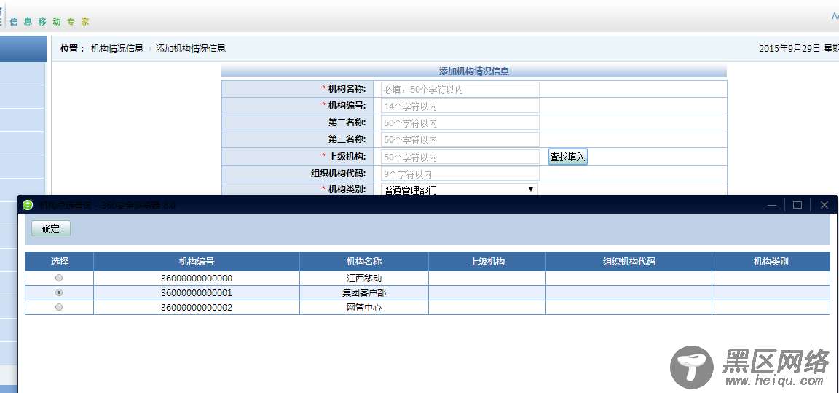Click the 机构类别 table column header

coord(771,262)
